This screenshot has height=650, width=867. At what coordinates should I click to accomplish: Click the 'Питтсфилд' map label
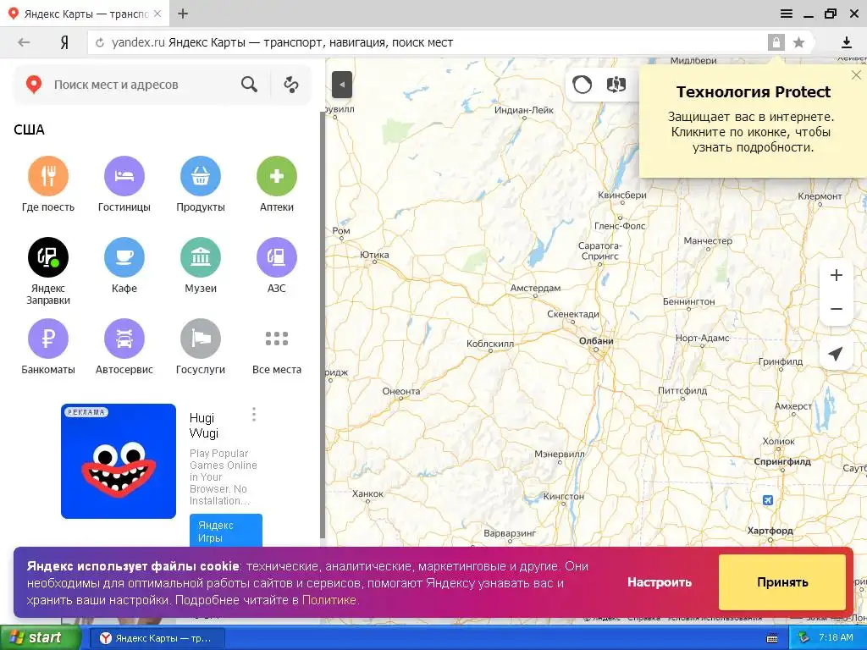[x=682, y=390]
